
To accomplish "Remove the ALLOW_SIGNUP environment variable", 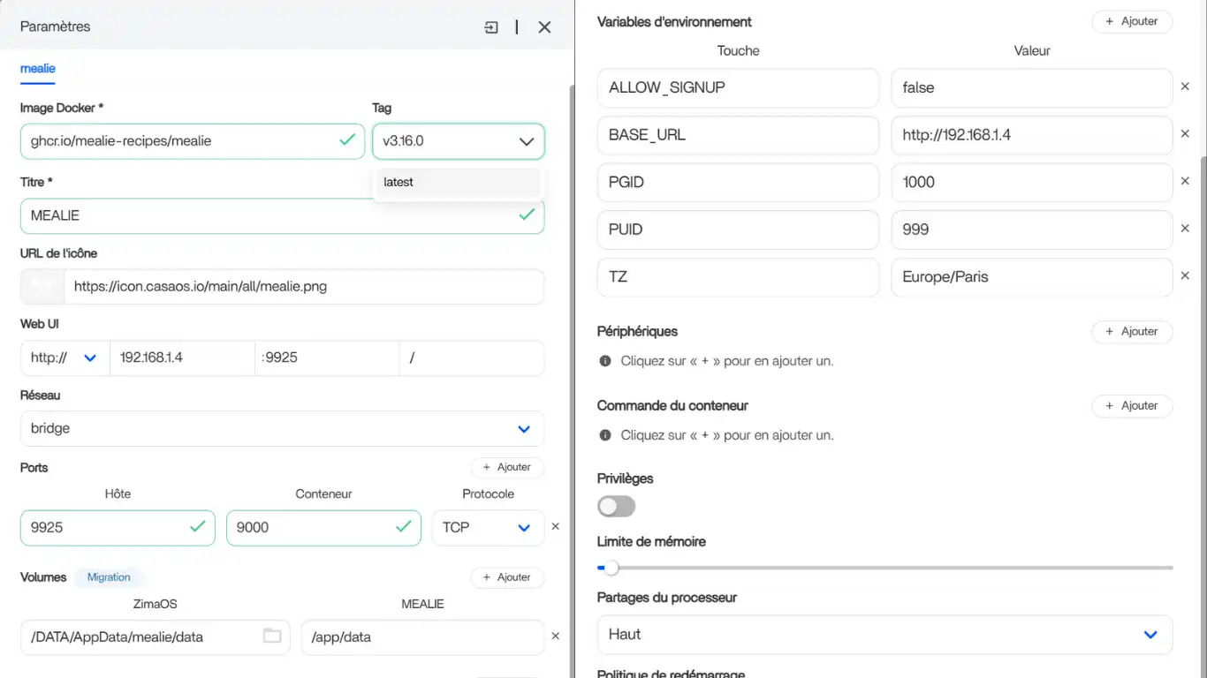I will click(1185, 87).
